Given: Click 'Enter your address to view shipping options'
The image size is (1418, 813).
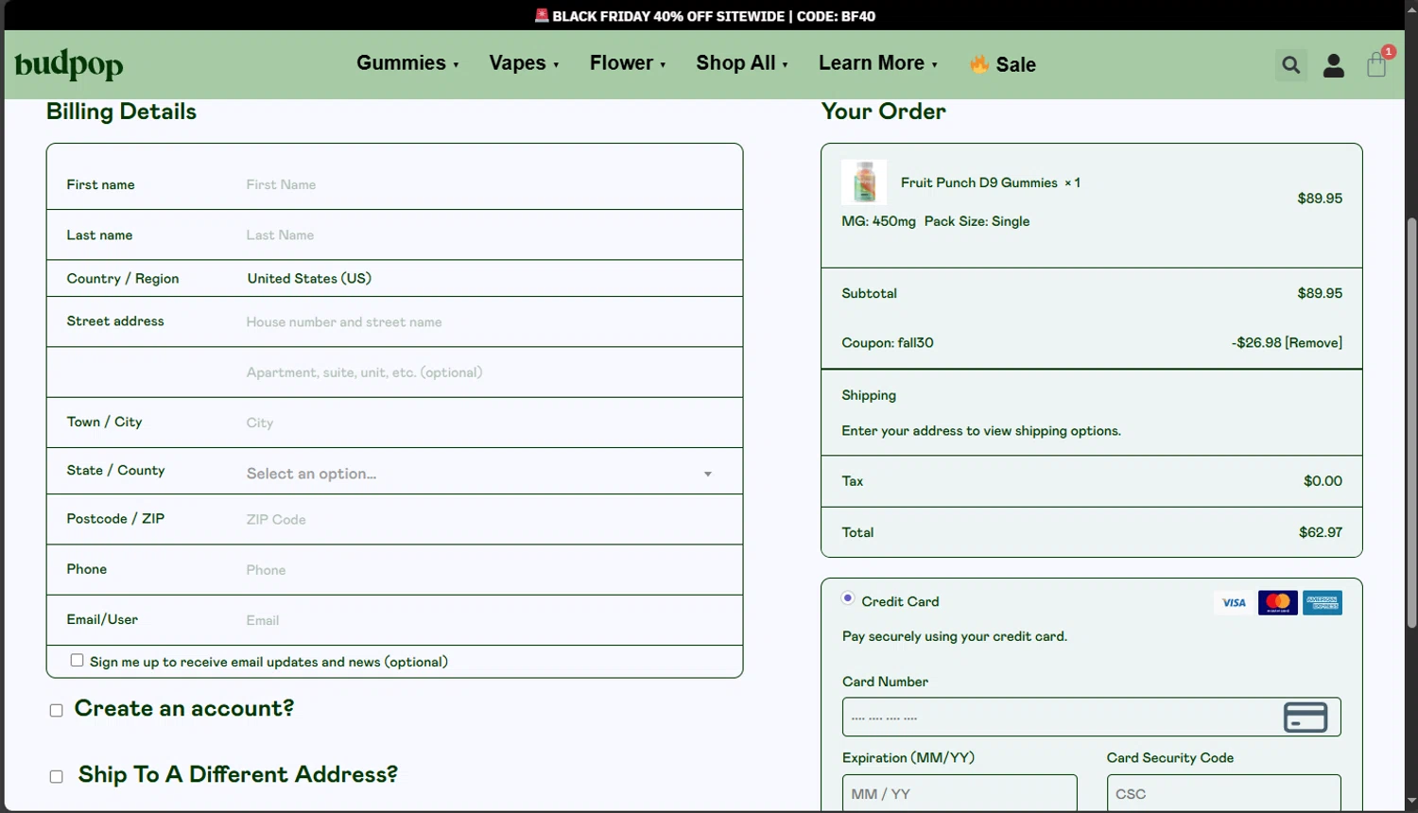Looking at the screenshot, I should [x=981, y=431].
